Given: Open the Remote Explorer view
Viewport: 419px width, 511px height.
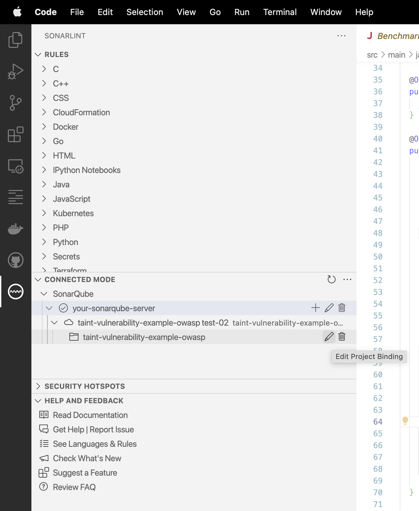Looking at the screenshot, I should pos(15,166).
